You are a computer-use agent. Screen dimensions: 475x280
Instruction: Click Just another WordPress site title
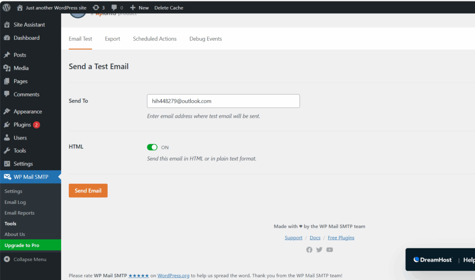click(x=56, y=7)
